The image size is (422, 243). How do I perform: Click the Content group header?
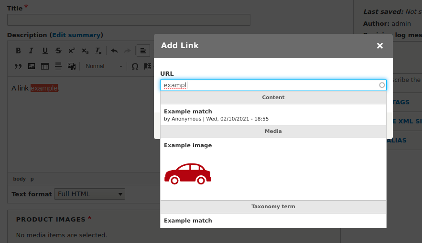[x=273, y=97]
